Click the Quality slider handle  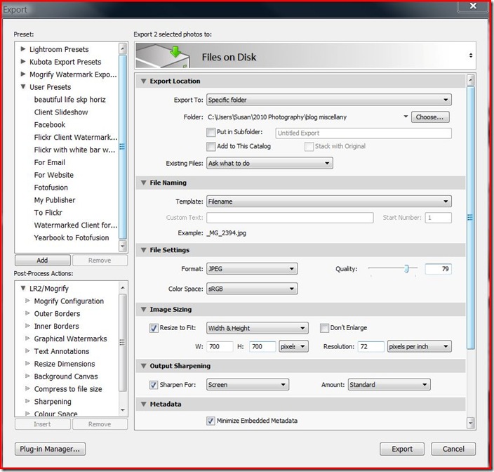point(406,269)
